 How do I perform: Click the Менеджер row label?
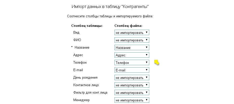[x=81, y=100]
